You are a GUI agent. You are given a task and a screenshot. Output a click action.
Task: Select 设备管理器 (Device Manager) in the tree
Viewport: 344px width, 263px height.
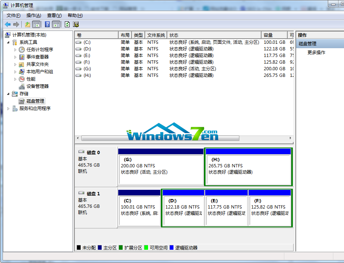point(37,86)
